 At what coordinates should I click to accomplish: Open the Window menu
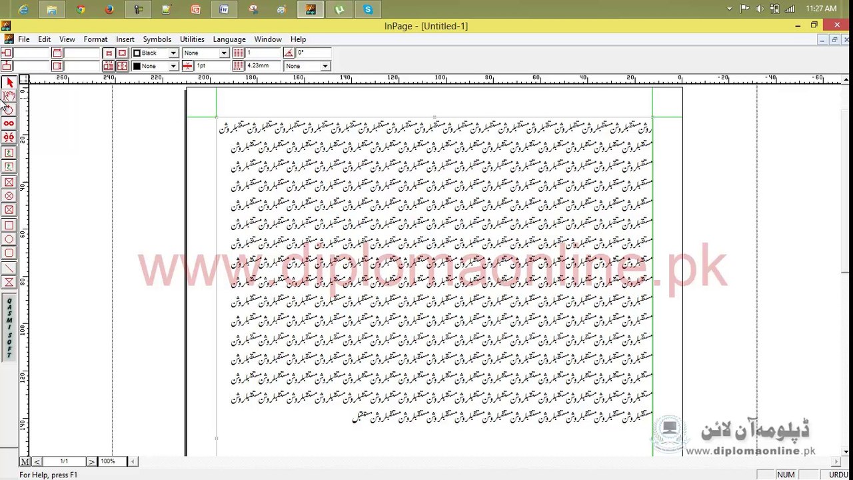coord(268,39)
